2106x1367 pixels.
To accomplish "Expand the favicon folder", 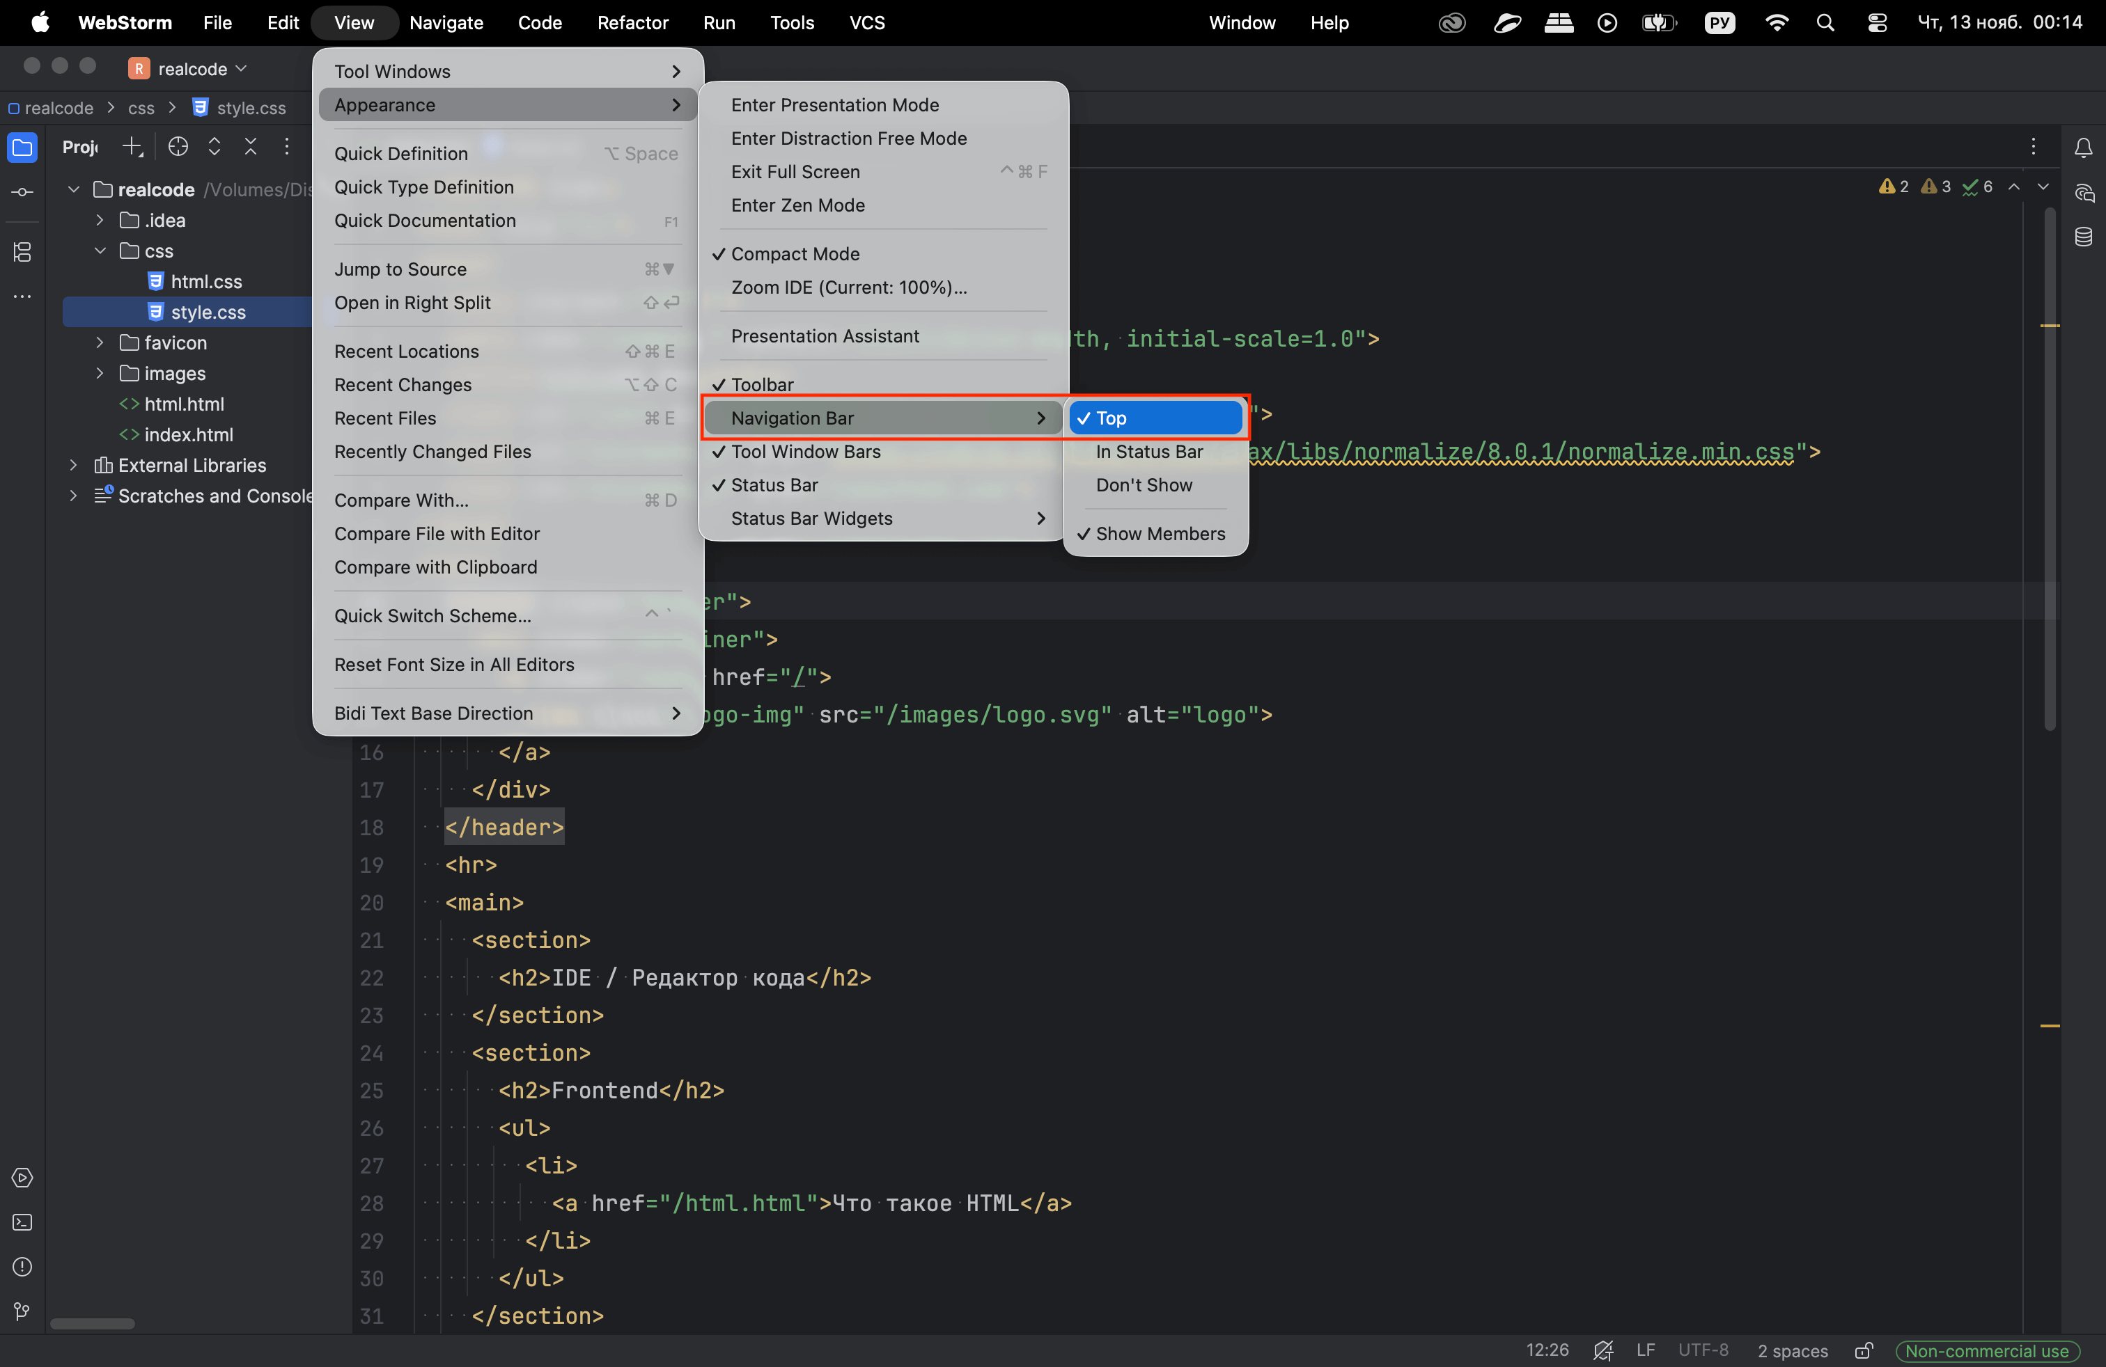I will [100, 342].
